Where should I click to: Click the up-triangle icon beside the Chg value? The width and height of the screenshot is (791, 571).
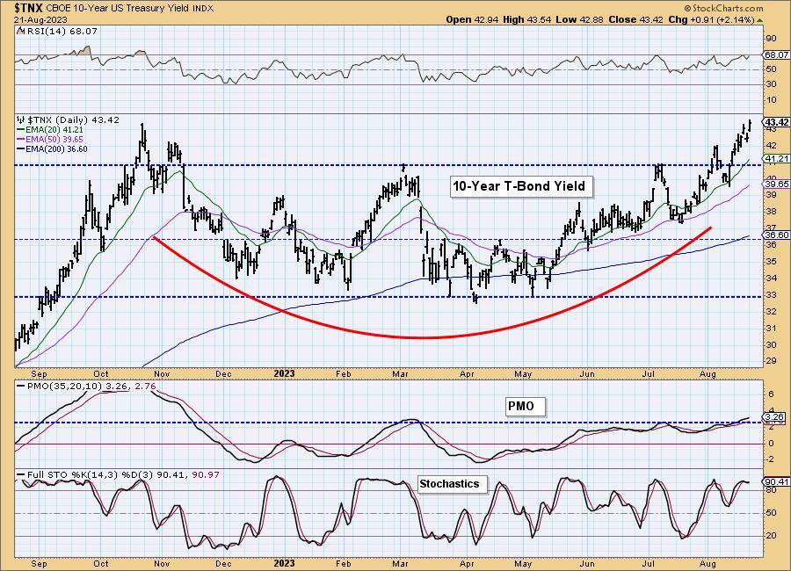click(x=759, y=20)
